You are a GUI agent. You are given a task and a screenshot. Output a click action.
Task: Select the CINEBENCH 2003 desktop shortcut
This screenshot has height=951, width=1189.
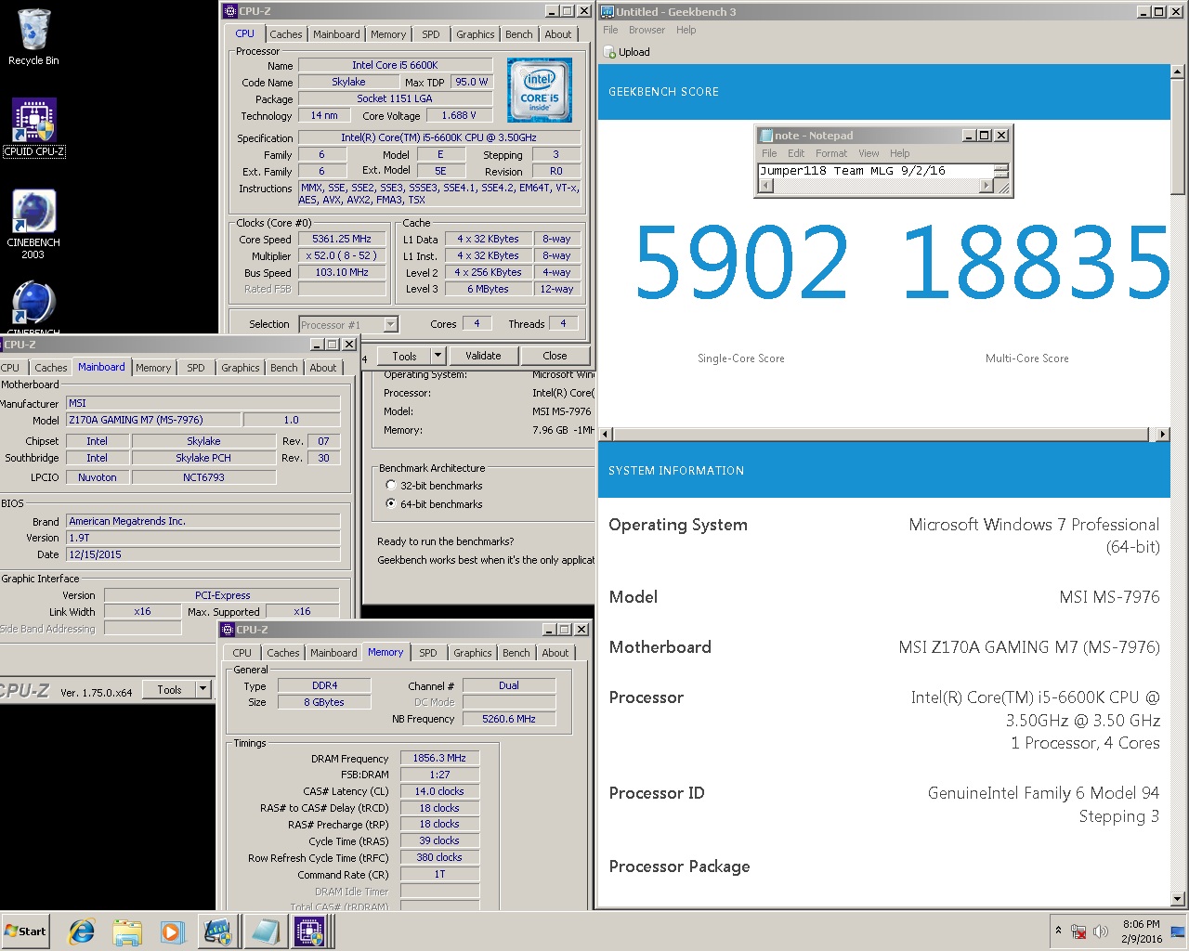click(33, 225)
